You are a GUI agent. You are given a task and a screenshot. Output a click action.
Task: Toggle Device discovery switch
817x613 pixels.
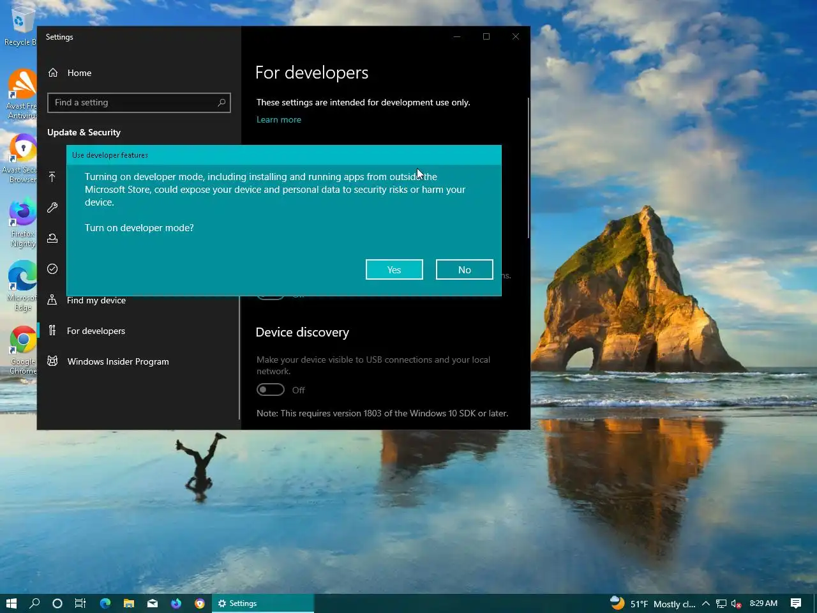(271, 390)
